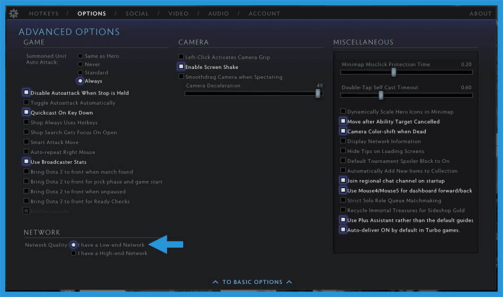Open the About page

pyautogui.click(x=481, y=13)
